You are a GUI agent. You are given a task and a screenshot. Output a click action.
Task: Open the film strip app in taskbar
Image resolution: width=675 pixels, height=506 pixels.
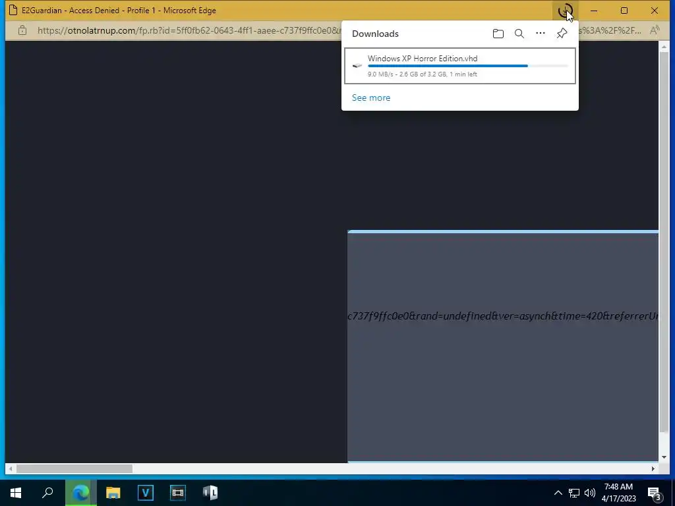coord(178,493)
